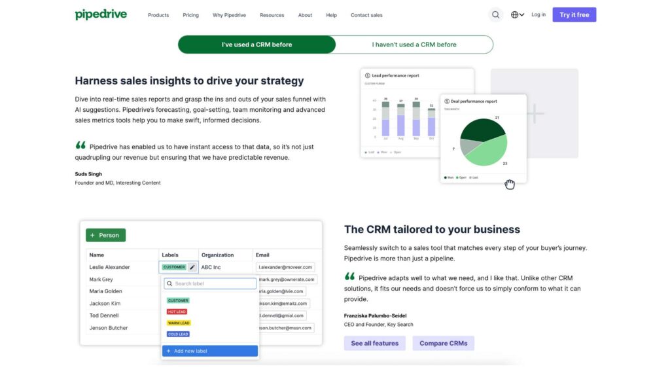
Task: Go to Contact sales page
Action: pyautogui.click(x=366, y=15)
